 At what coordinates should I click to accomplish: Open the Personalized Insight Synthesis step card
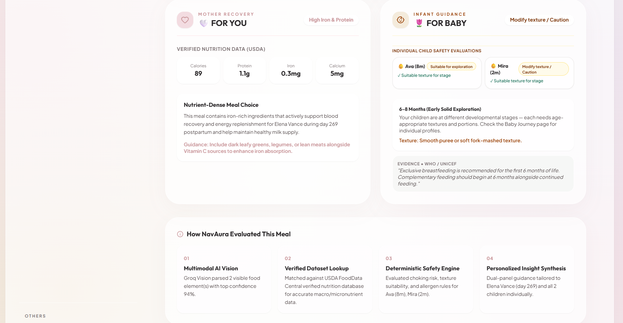pyautogui.click(x=527, y=279)
